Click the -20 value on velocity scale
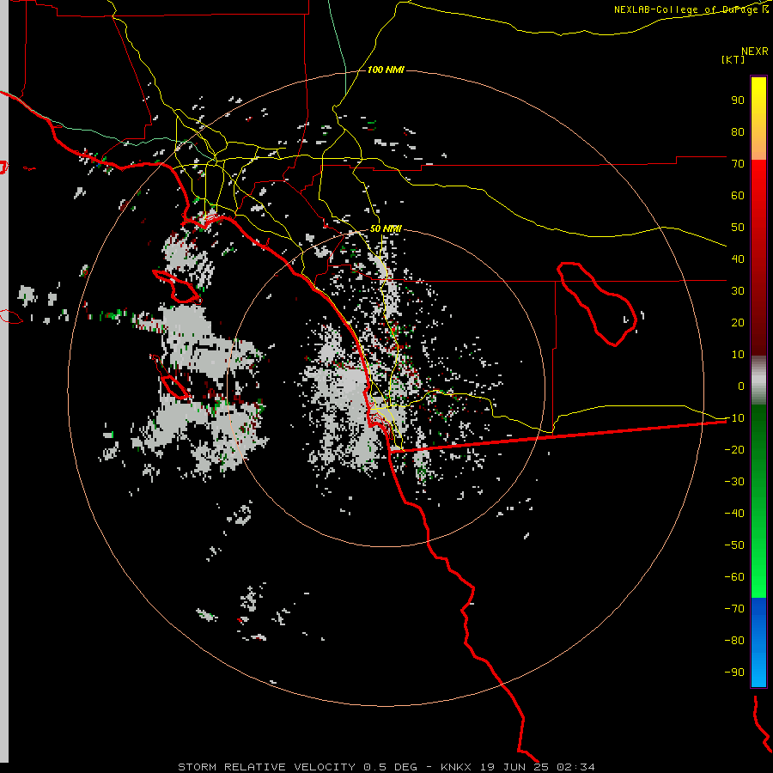 point(734,450)
